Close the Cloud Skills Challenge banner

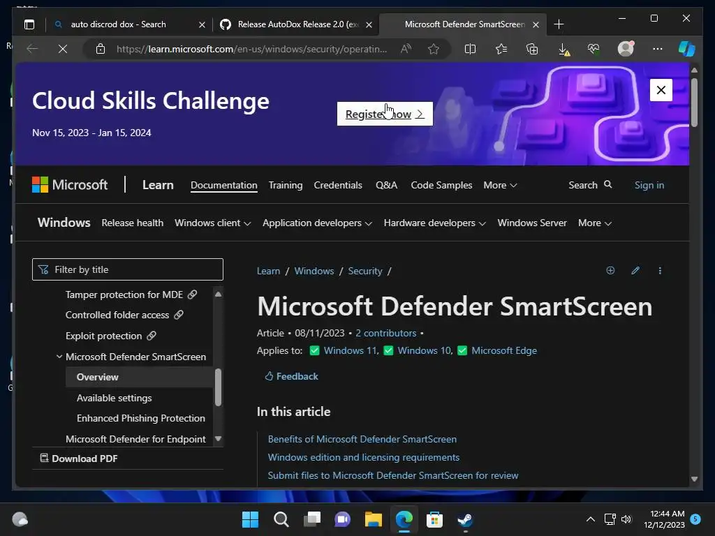661,90
